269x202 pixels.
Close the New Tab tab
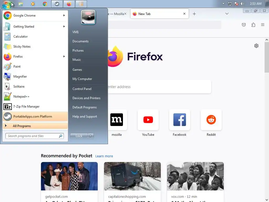184,14
